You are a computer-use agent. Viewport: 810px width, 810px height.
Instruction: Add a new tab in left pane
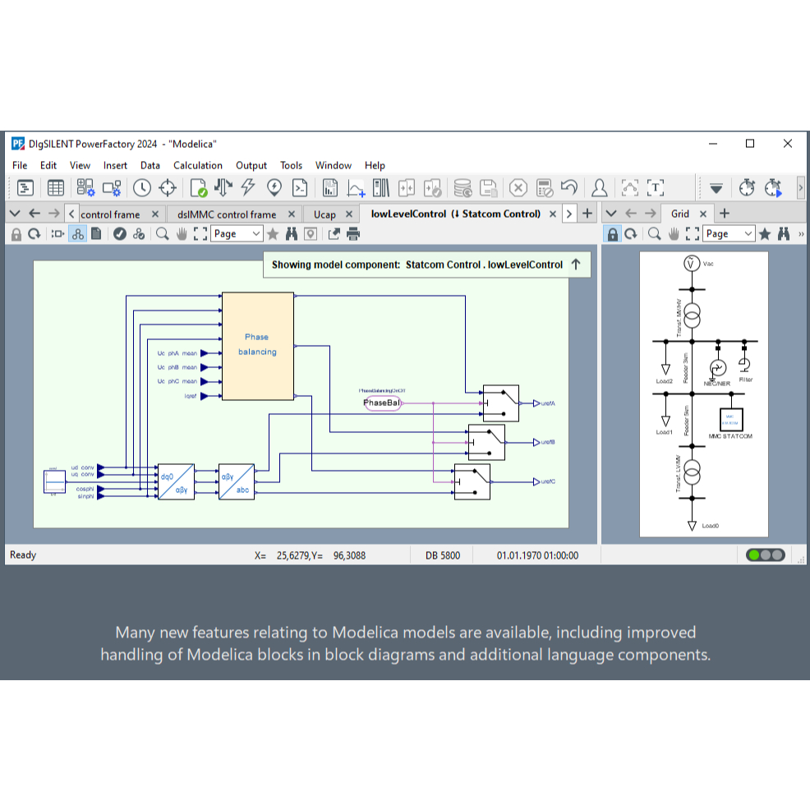click(587, 214)
